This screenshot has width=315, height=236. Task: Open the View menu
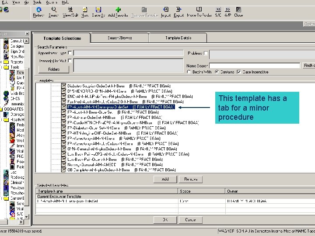pyautogui.click(x=16, y=2)
